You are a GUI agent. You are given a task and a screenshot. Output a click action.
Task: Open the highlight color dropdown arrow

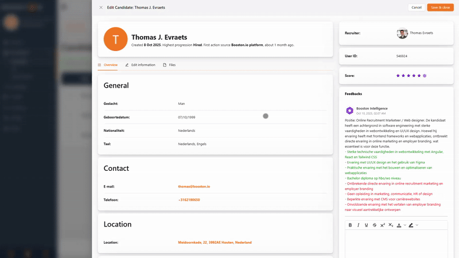tap(417, 225)
